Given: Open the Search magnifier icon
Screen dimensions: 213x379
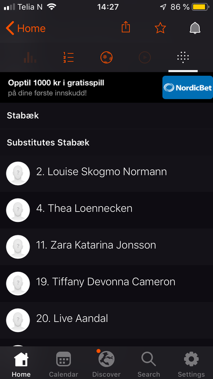Looking at the screenshot, I should tap(148, 359).
